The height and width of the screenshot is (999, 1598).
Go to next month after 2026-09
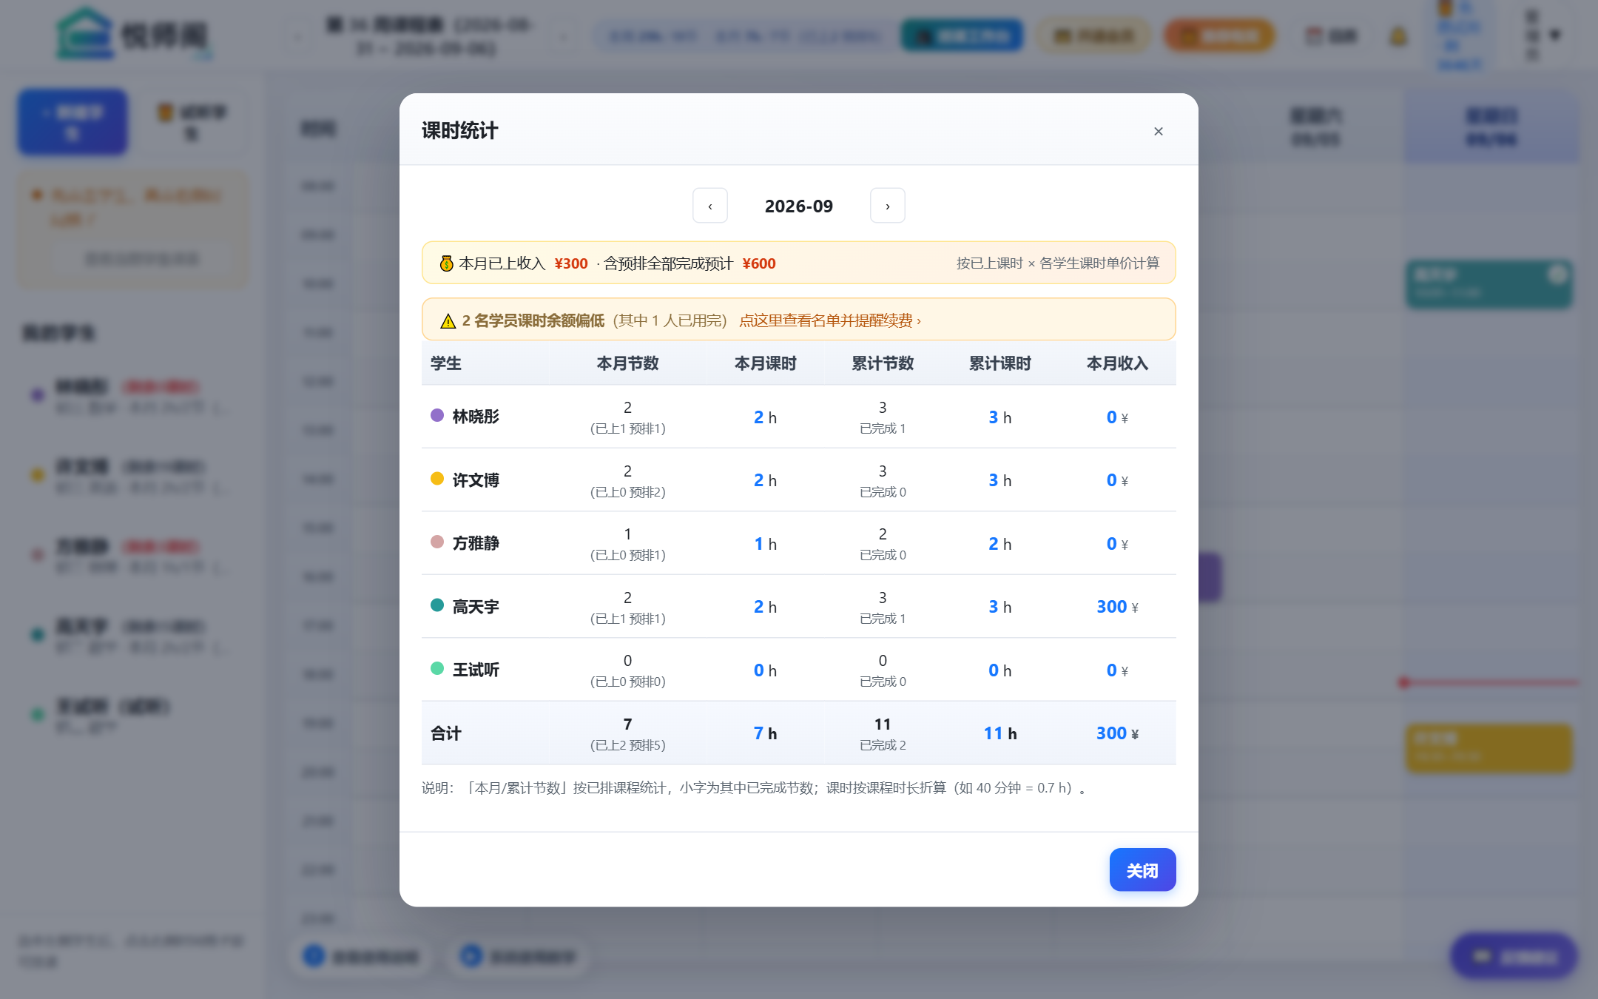point(888,206)
